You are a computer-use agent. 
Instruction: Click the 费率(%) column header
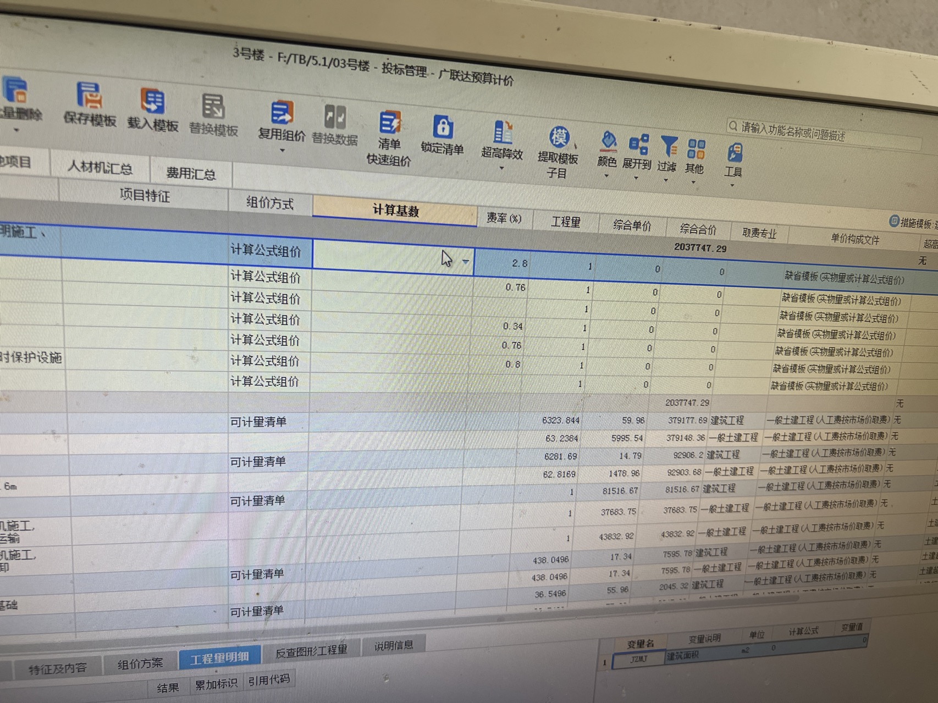tap(504, 218)
